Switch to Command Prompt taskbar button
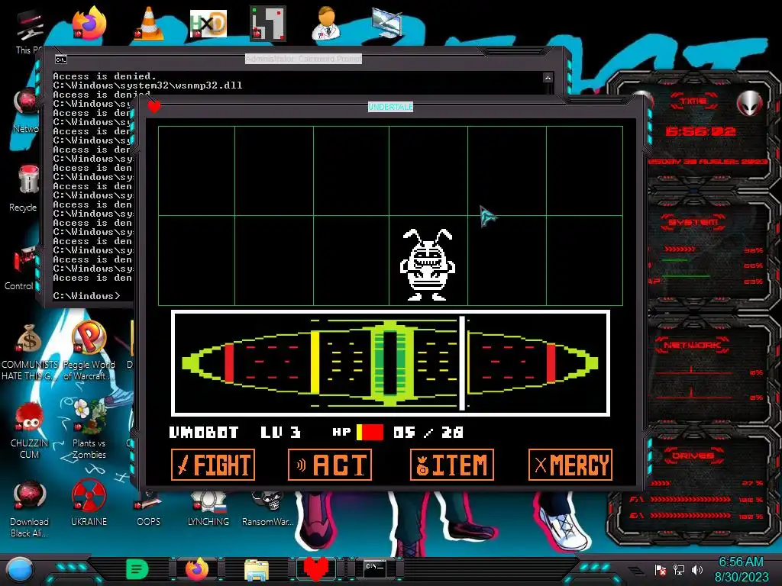This screenshot has height=586, width=782. point(375,569)
